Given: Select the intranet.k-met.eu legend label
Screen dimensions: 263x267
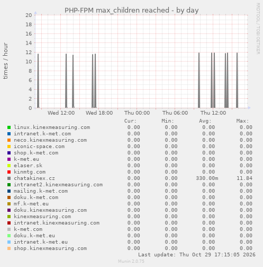Looking at the screenshot, I should 41,242.
